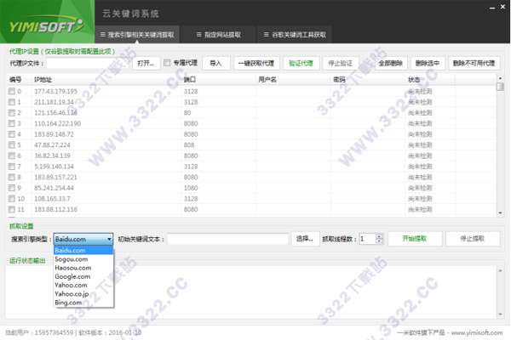Screen dimensions: 511x340
Task: Click the proxy list scroll-down arrow
Action: (500, 213)
